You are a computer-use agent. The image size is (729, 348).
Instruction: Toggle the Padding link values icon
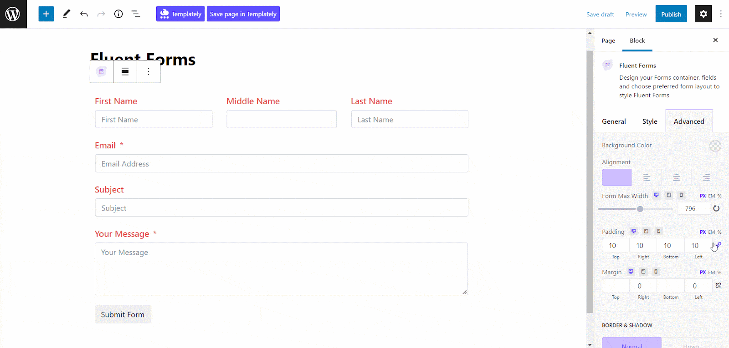[718, 245]
